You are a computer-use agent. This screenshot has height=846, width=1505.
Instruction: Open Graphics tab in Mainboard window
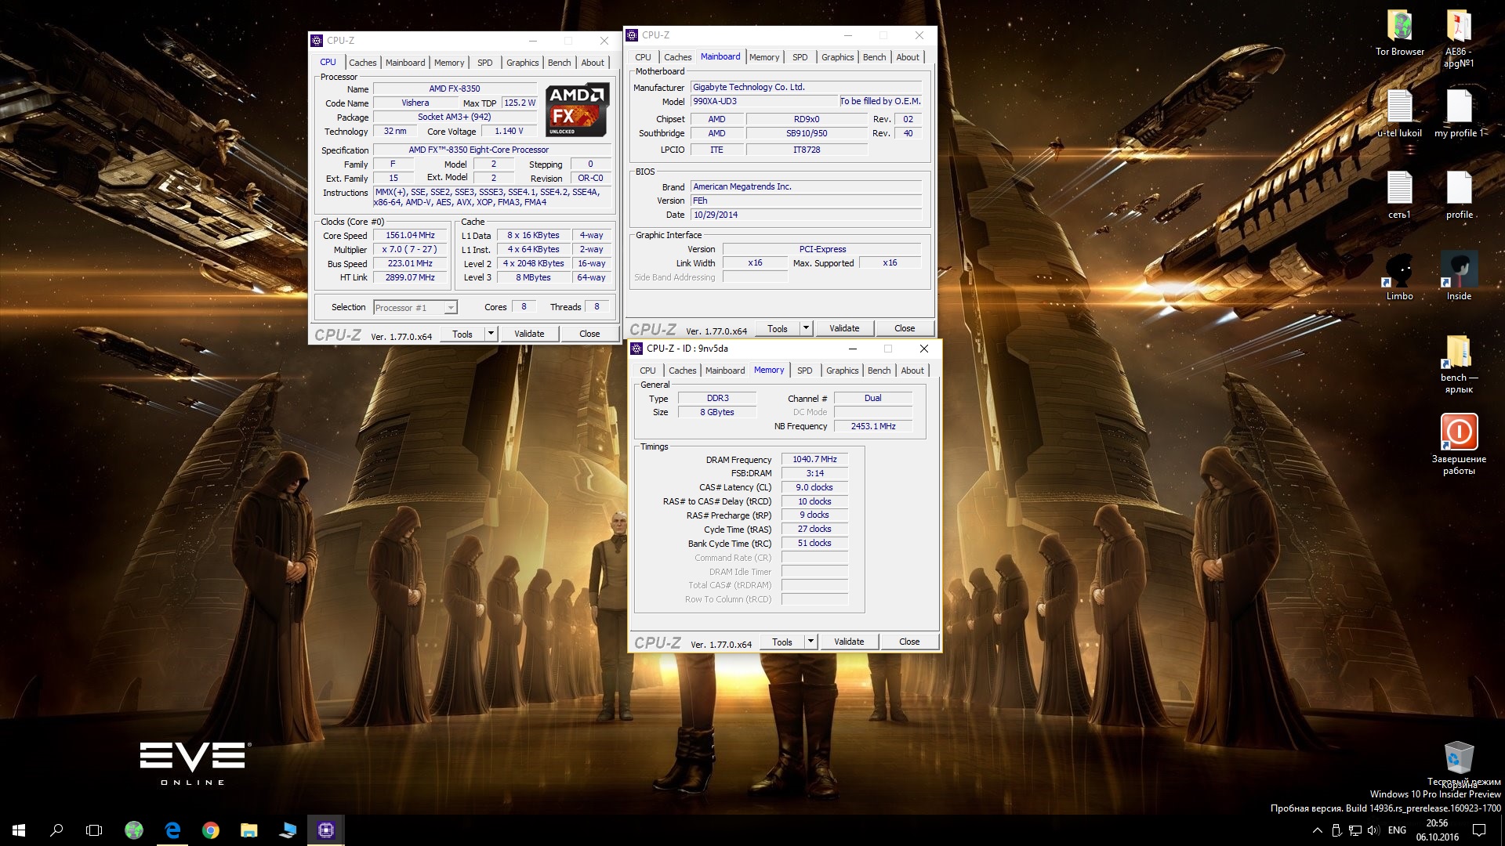pyautogui.click(x=837, y=57)
